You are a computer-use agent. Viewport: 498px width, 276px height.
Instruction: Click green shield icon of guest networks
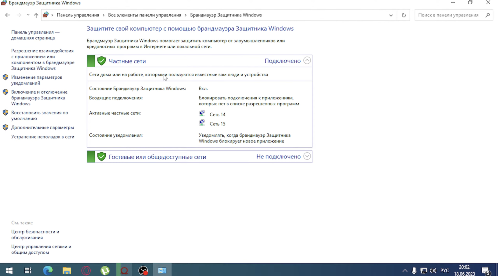click(x=101, y=157)
